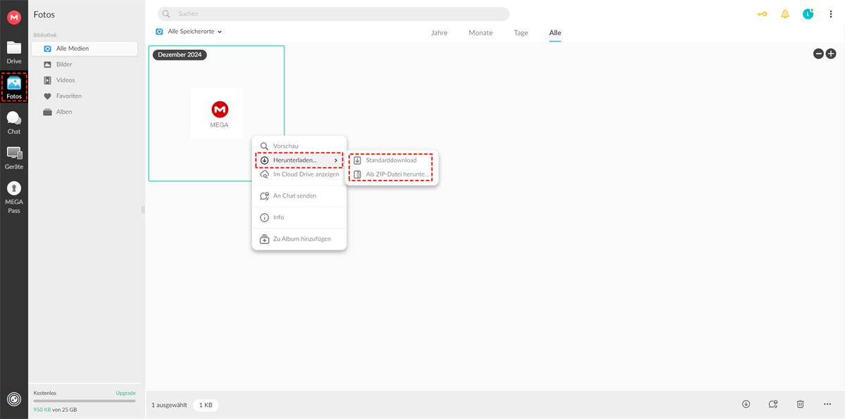
Task: Zoom in thumbnails with plus button
Action: point(831,53)
